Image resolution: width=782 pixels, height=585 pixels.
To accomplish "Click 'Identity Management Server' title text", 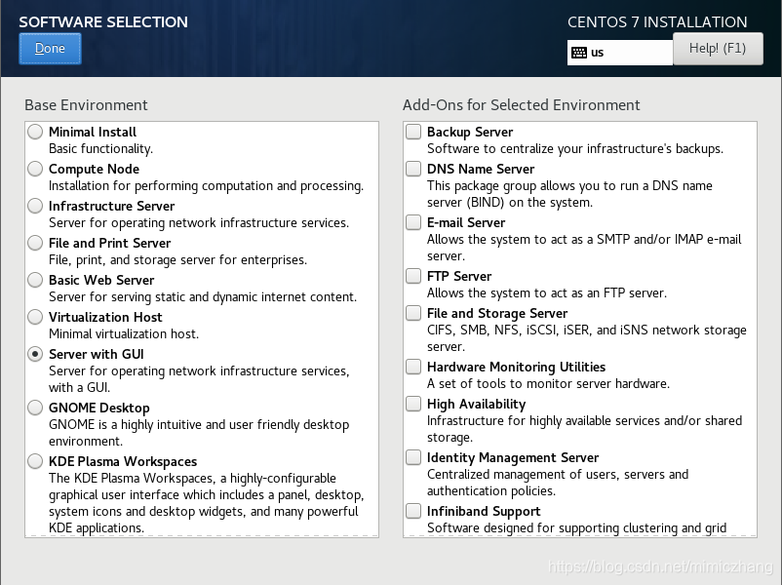I will click(513, 458).
